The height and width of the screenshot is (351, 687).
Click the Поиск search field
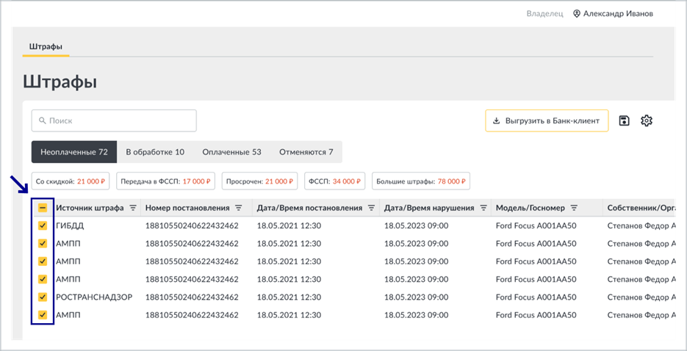click(114, 120)
